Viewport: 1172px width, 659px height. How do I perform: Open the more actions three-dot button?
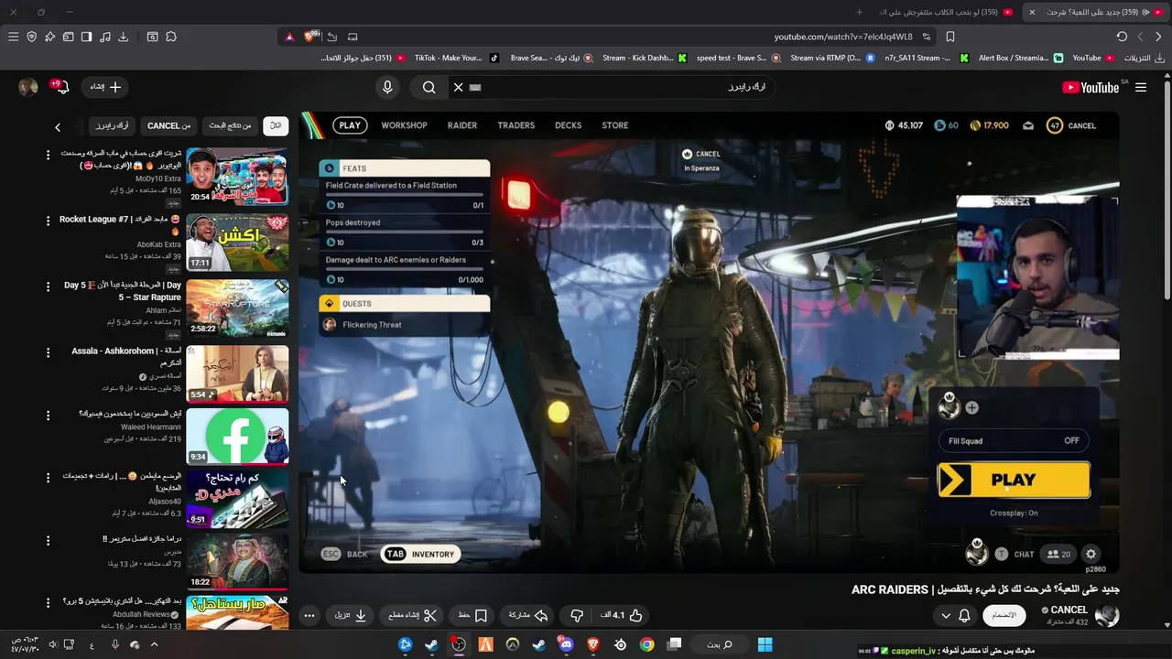tap(309, 616)
